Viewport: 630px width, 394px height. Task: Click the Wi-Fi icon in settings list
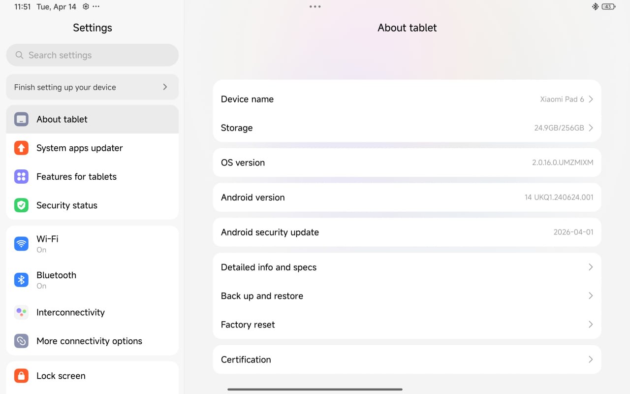(x=21, y=244)
